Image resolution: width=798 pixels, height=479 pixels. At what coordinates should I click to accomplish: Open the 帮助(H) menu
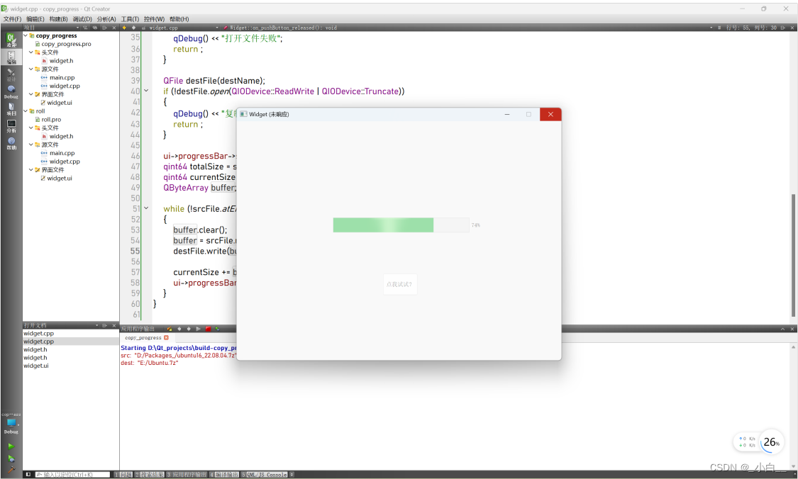(x=179, y=19)
